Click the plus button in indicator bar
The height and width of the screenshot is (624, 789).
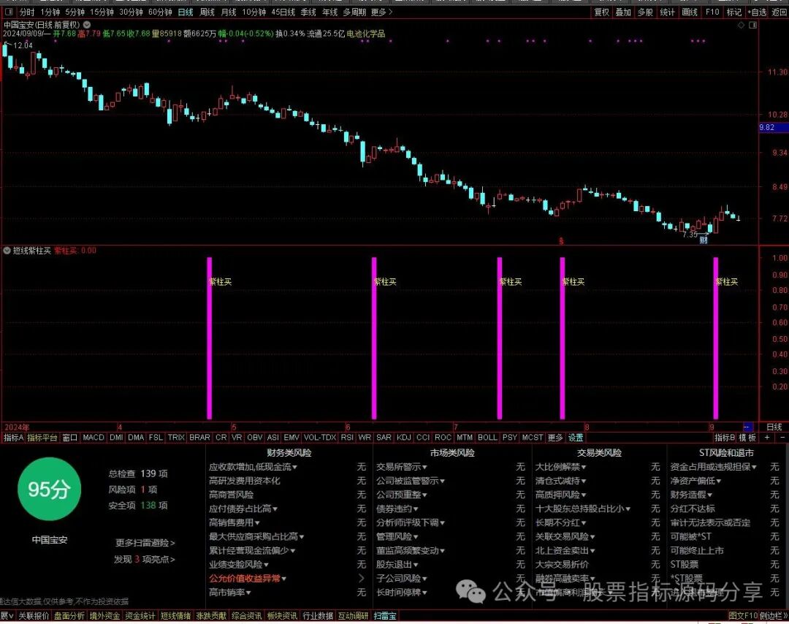[x=767, y=438]
